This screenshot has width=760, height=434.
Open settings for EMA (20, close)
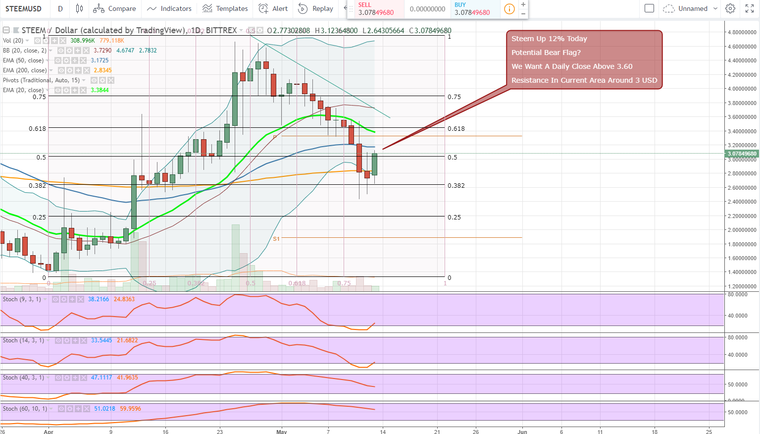(x=66, y=90)
